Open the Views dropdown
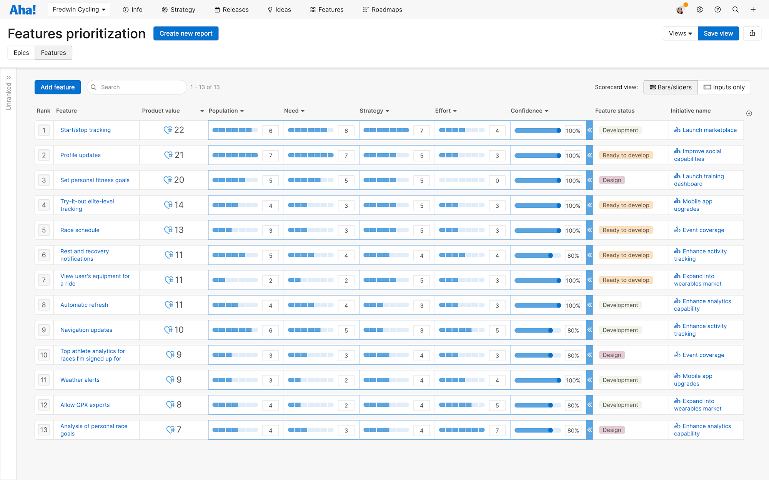This screenshot has height=480, width=769. coord(679,33)
